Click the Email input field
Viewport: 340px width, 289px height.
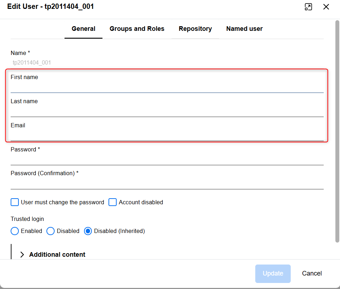[x=167, y=135]
